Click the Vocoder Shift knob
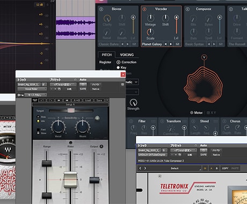Screen dimensions: 247x204 pyautogui.click(x=165, y=18)
